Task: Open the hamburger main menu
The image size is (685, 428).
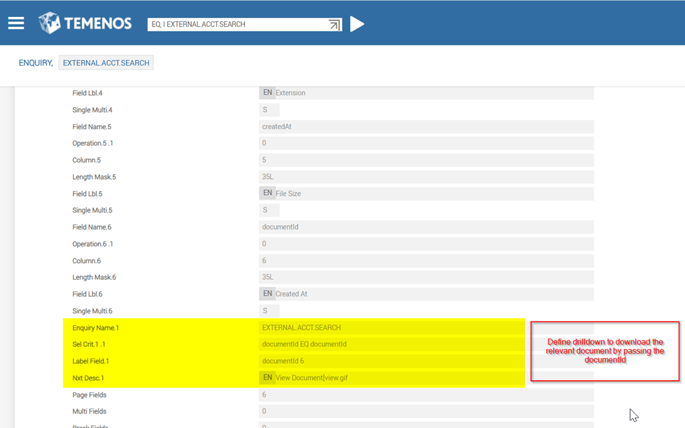Action: tap(16, 23)
